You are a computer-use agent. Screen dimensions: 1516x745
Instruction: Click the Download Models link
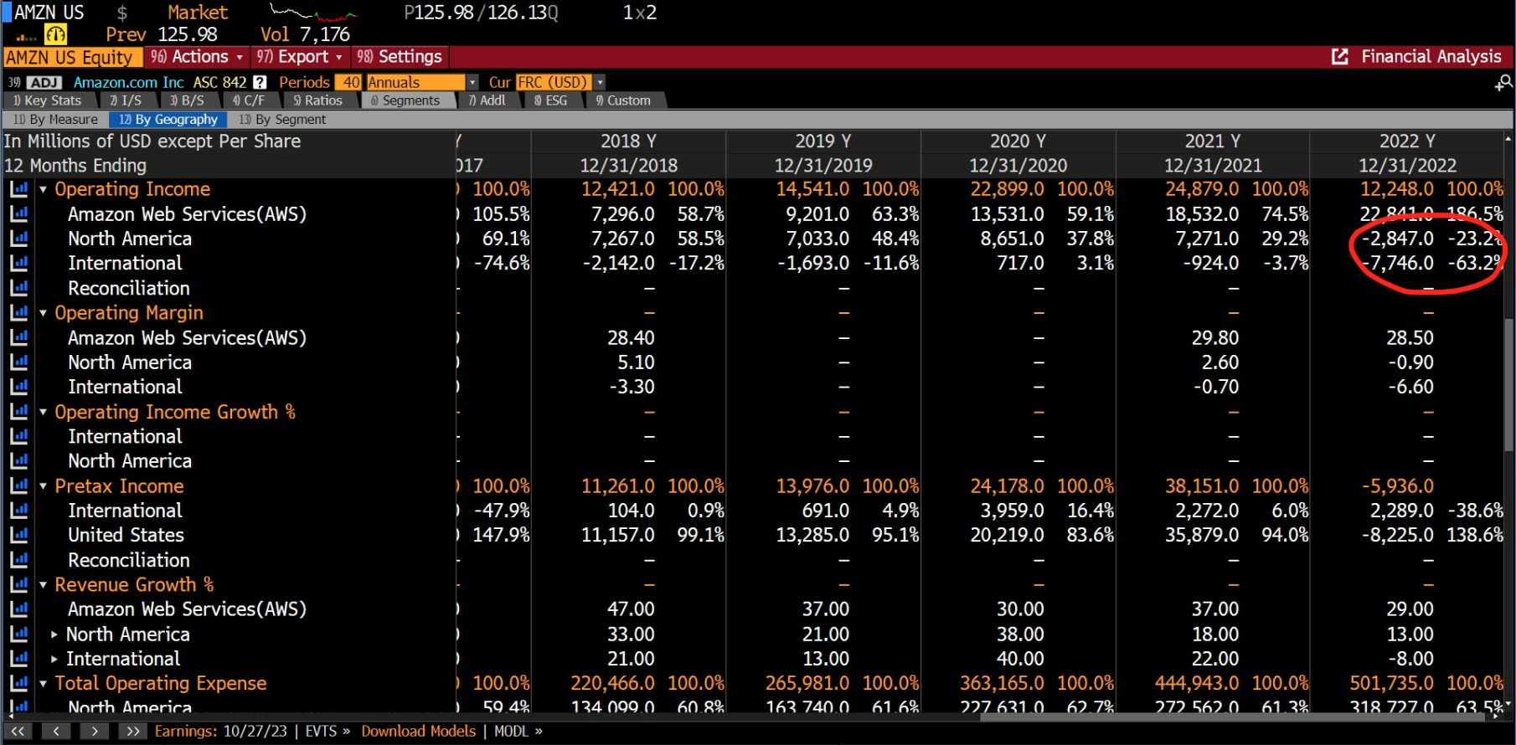tap(419, 732)
